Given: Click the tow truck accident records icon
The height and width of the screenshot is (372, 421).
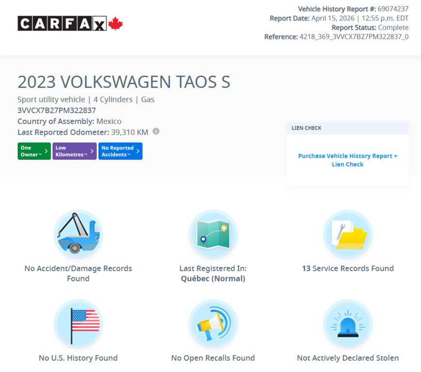Looking at the screenshot, I should (x=78, y=234).
